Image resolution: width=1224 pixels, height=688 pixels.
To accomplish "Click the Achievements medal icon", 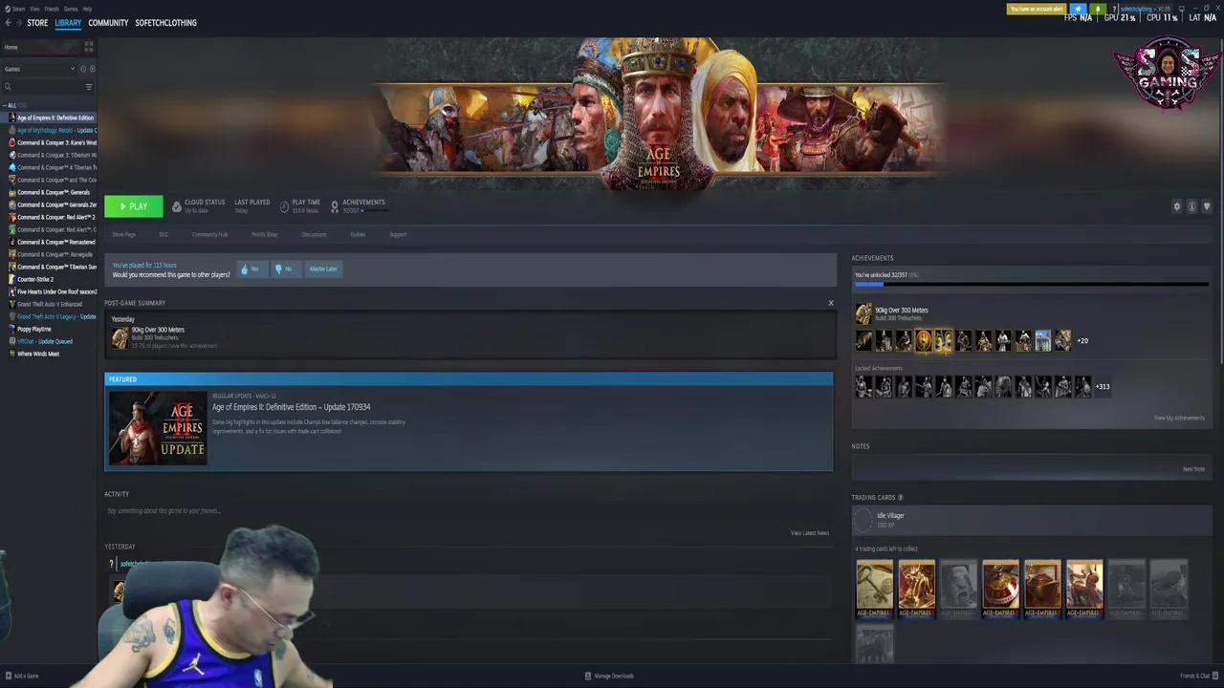I will (x=335, y=206).
